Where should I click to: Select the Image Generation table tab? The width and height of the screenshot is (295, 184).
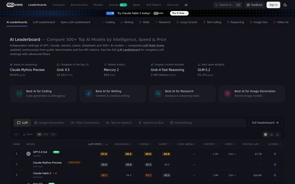pyautogui.click(x=49, y=123)
